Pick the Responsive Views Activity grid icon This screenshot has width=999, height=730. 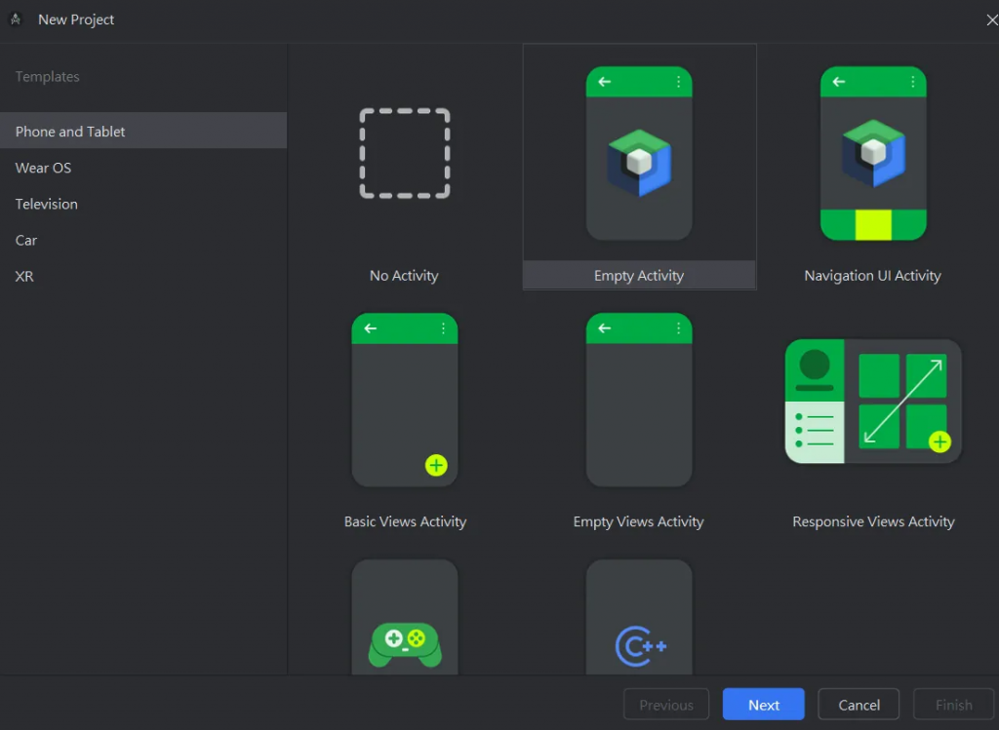(x=873, y=401)
